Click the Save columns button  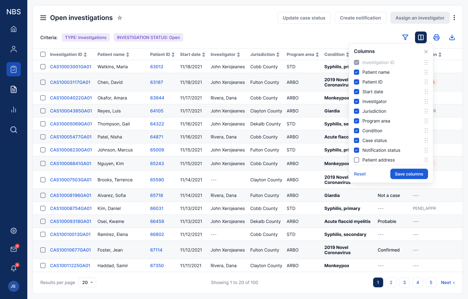tap(409, 174)
